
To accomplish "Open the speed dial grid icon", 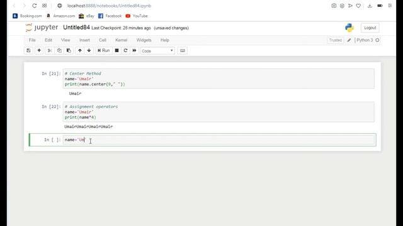I will point(44,6).
